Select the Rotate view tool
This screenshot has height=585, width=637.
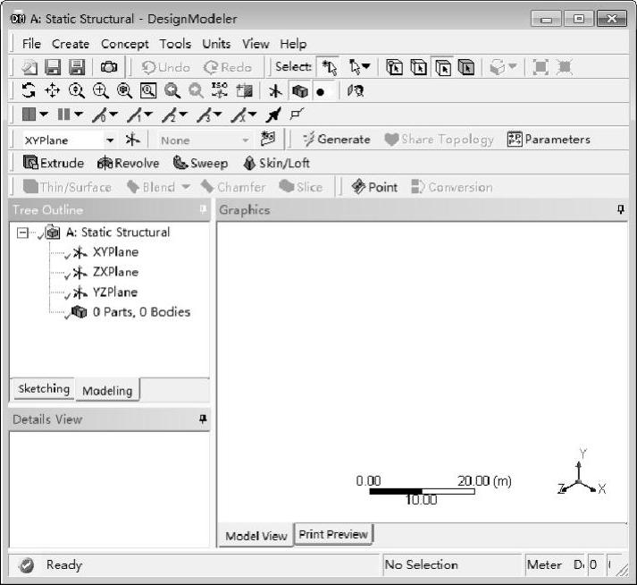pos(29,90)
